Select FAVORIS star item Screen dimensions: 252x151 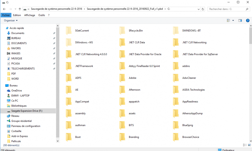click(16, 48)
